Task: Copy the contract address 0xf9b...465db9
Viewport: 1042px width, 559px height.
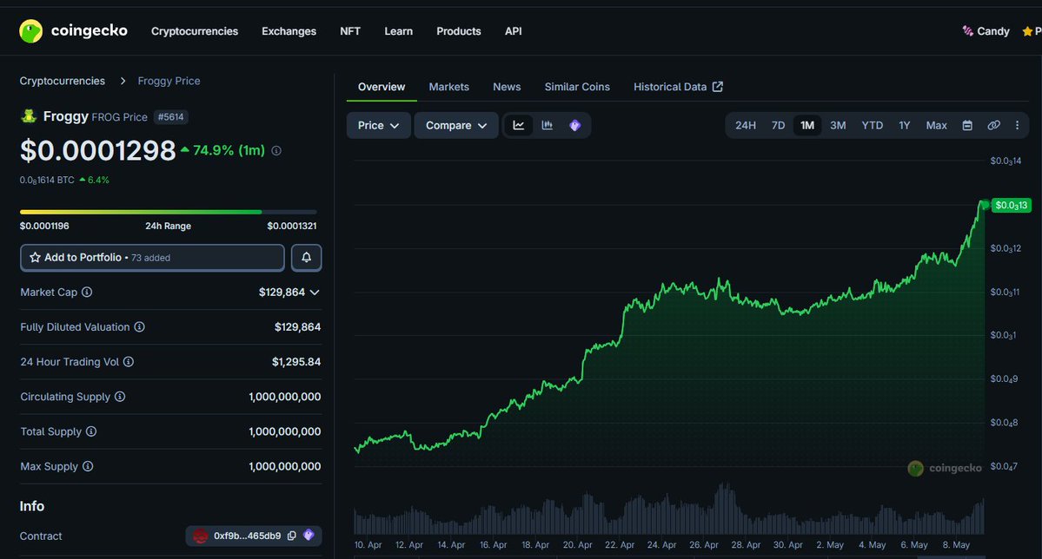Action: [x=292, y=536]
